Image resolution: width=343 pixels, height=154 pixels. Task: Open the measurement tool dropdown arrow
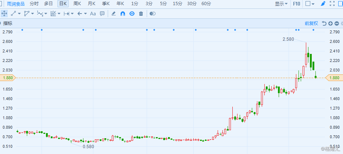tap(59, 14)
